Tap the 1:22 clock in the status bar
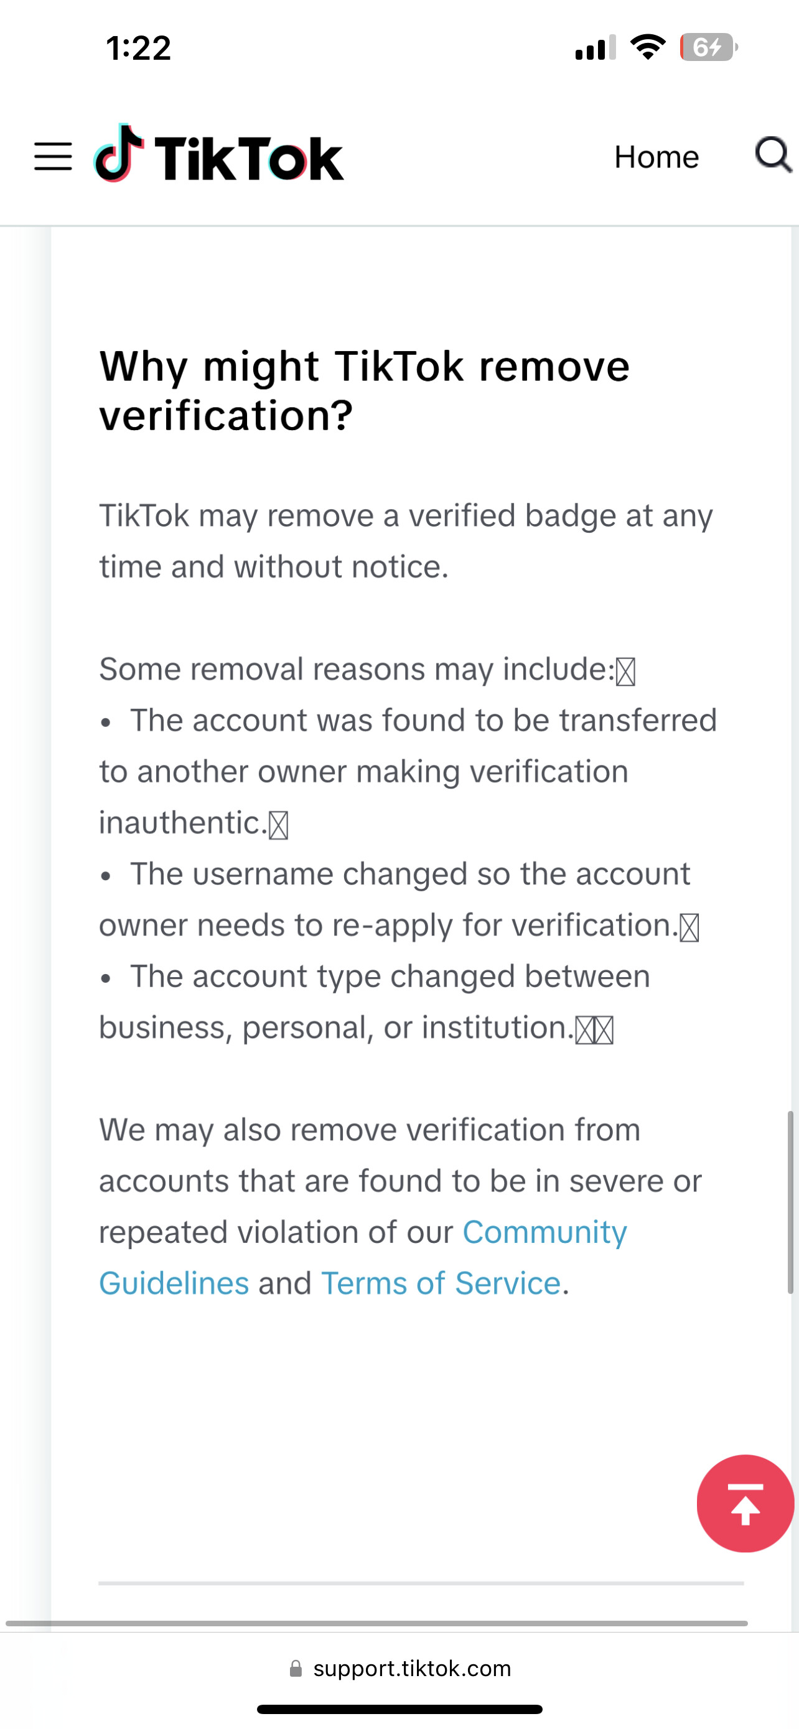This screenshot has height=1729, width=799. click(138, 49)
